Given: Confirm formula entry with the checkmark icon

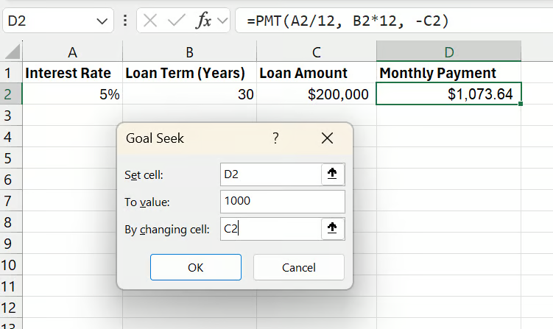Looking at the screenshot, I should click(x=176, y=21).
